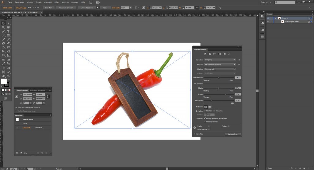Image resolution: width=314 pixels, height=170 pixels.
Task: Hide Ebene 1 layer visibility eye
Action: coord(268,18)
